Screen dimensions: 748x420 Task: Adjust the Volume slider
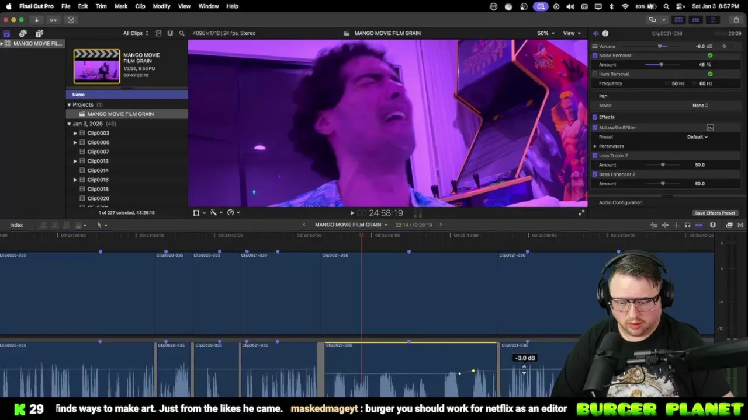tap(660, 46)
